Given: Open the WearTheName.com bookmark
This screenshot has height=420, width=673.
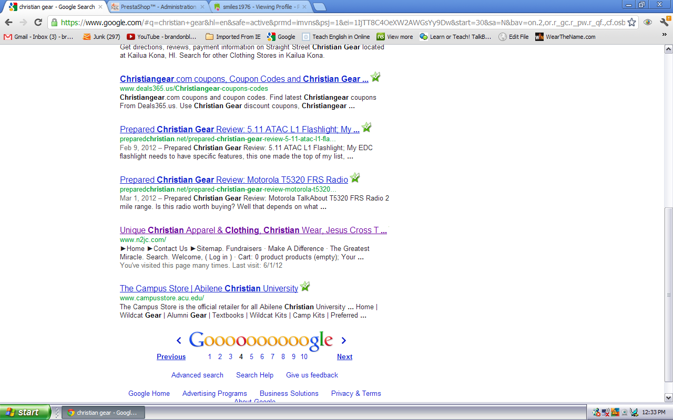Looking at the screenshot, I should point(565,37).
